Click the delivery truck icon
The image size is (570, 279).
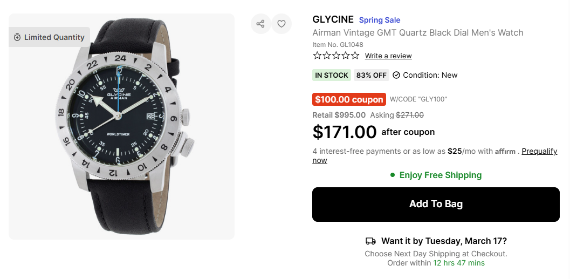pyautogui.click(x=370, y=241)
